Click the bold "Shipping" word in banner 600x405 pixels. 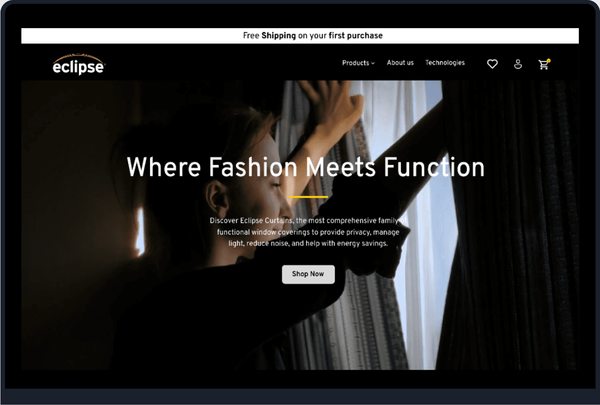(279, 36)
